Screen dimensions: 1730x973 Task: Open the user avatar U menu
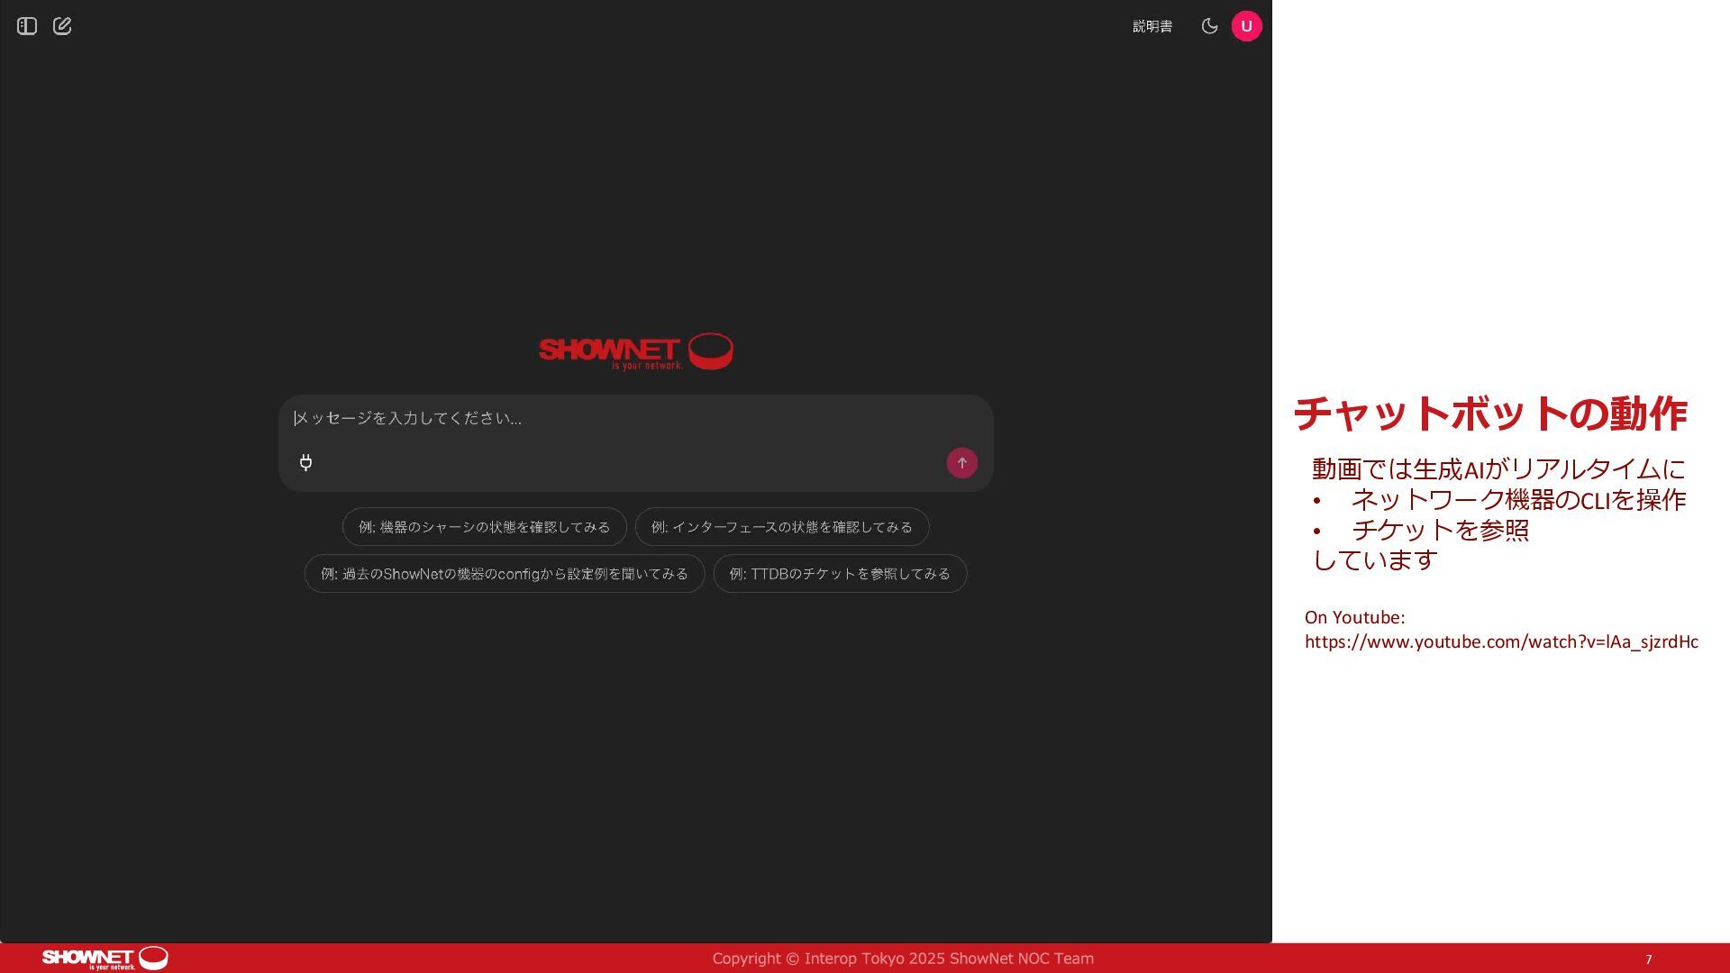(1246, 26)
